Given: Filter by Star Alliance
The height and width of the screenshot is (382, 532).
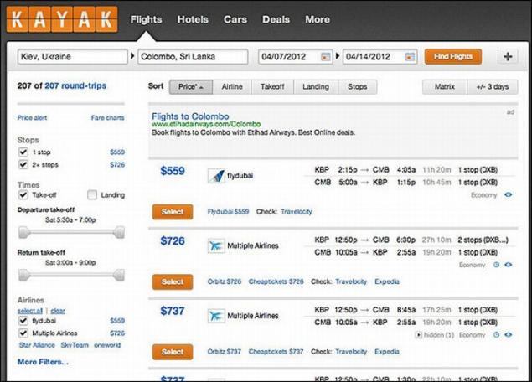Looking at the screenshot, I should [37, 345].
